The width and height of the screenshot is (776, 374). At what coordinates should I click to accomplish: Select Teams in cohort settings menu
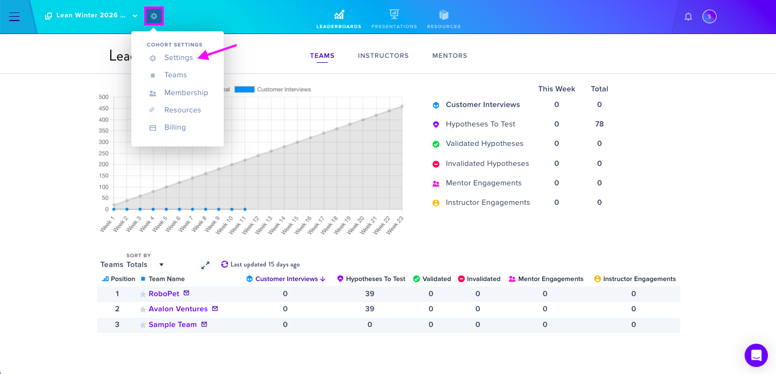click(x=176, y=75)
